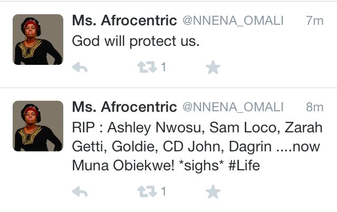Open the profile photo on the 8m tweet
Screen dimensions: 337x212
(x=37, y=127)
